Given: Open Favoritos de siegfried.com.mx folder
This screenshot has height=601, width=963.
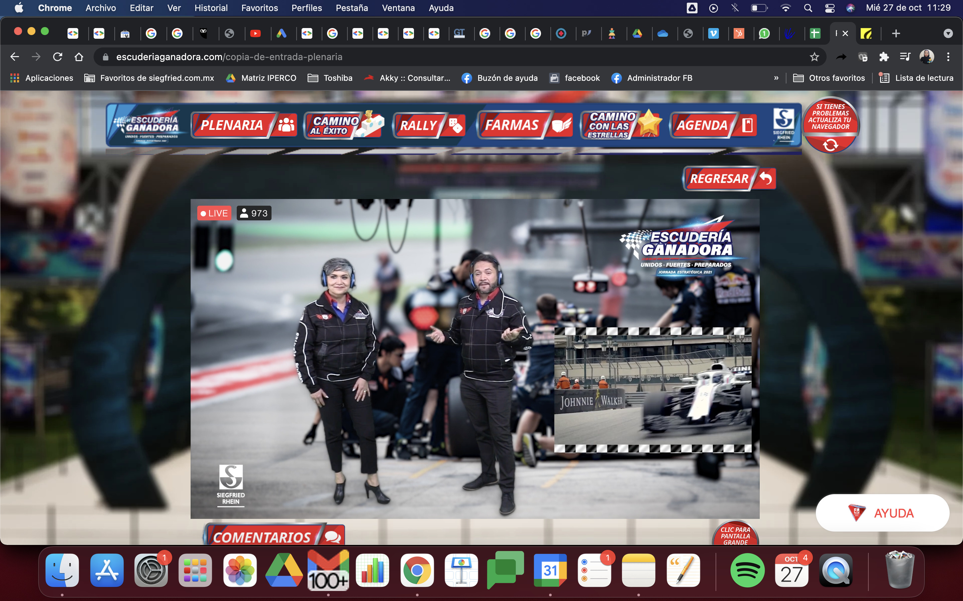Looking at the screenshot, I should click(x=149, y=78).
